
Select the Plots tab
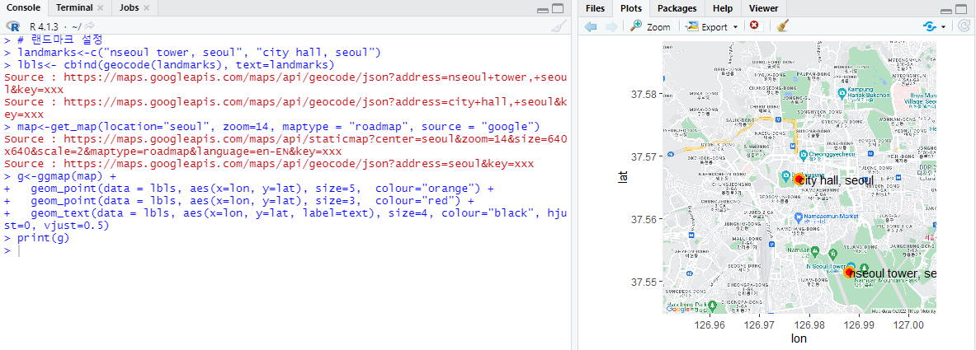[x=630, y=8]
